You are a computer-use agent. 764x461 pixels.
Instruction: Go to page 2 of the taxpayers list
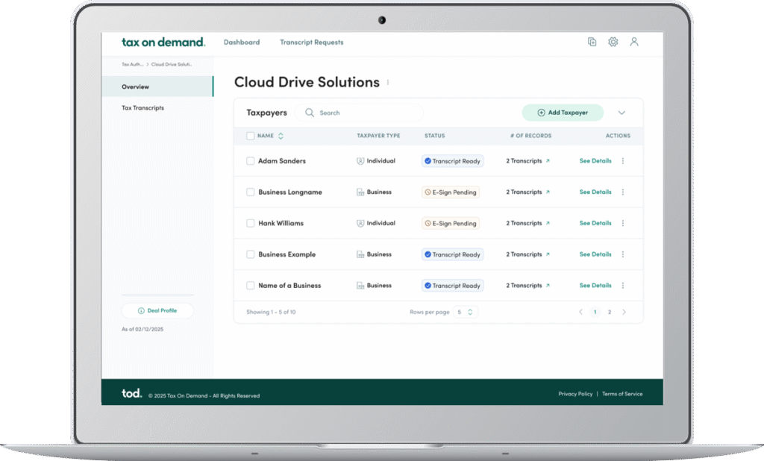[x=610, y=312]
